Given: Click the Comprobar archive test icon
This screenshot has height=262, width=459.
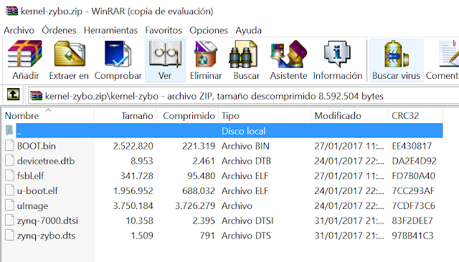Looking at the screenshot, I should point(118,54).
